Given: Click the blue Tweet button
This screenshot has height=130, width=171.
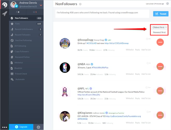Looking at the screenshot, I should click(161, 14).
